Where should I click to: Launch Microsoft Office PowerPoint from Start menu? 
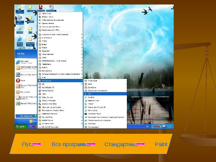click(26, 86)
